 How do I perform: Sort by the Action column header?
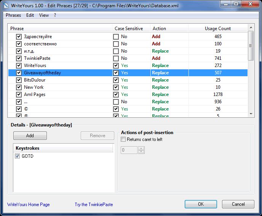169,29
